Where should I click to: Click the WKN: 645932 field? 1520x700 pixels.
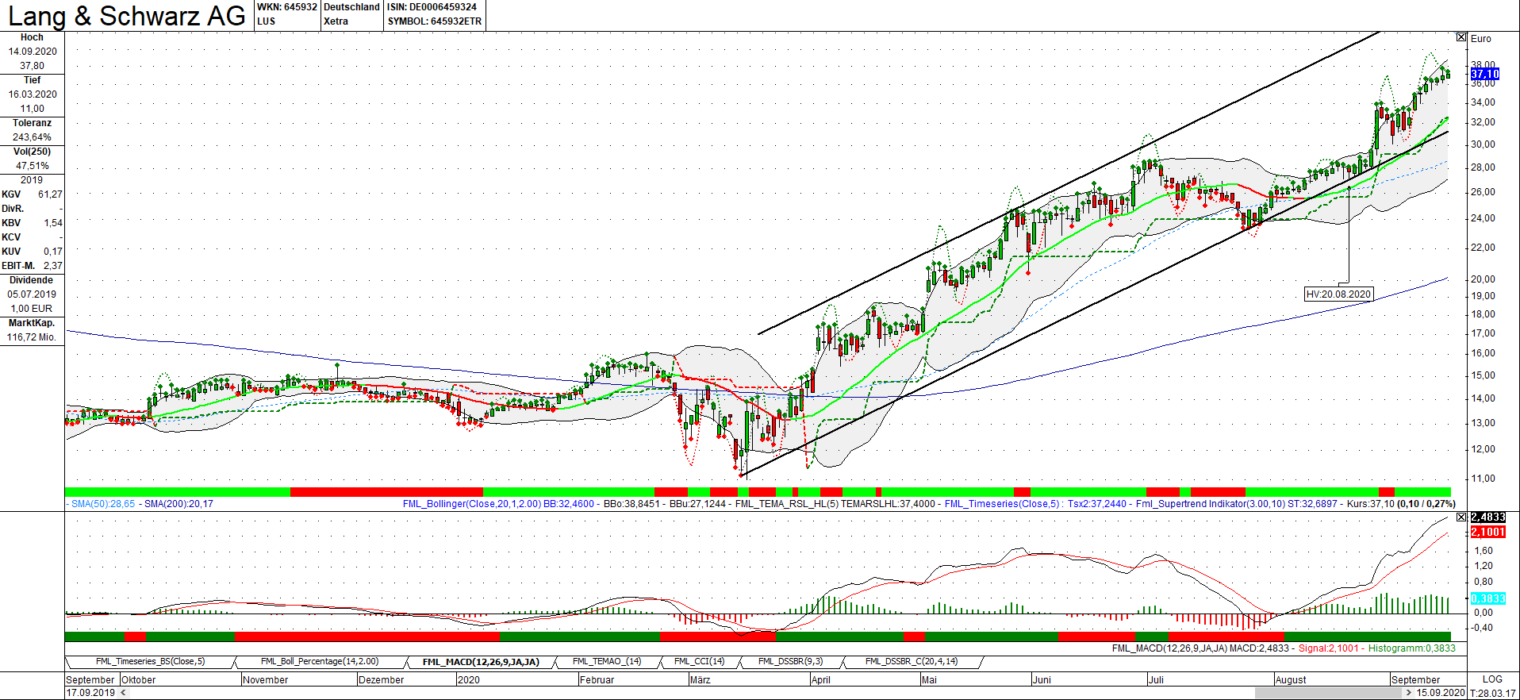pyautogui.click(x=287, y=7)
